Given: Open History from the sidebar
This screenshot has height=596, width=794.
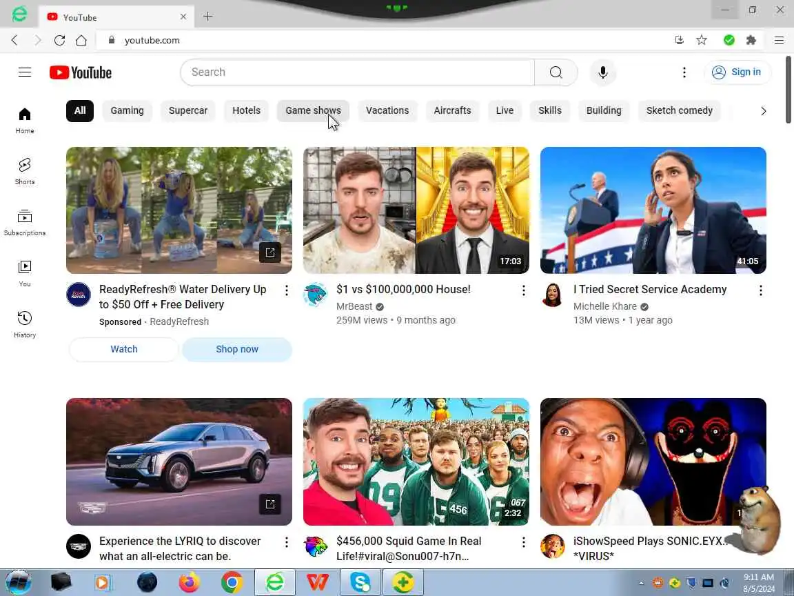Looking at the screenshot, I should pos(25,324).
